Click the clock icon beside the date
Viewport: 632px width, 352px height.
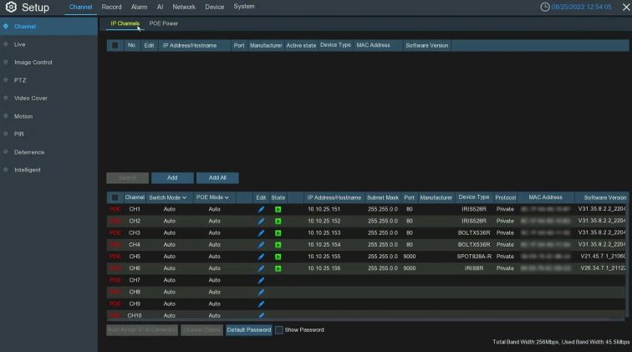(x=545, y=8)
